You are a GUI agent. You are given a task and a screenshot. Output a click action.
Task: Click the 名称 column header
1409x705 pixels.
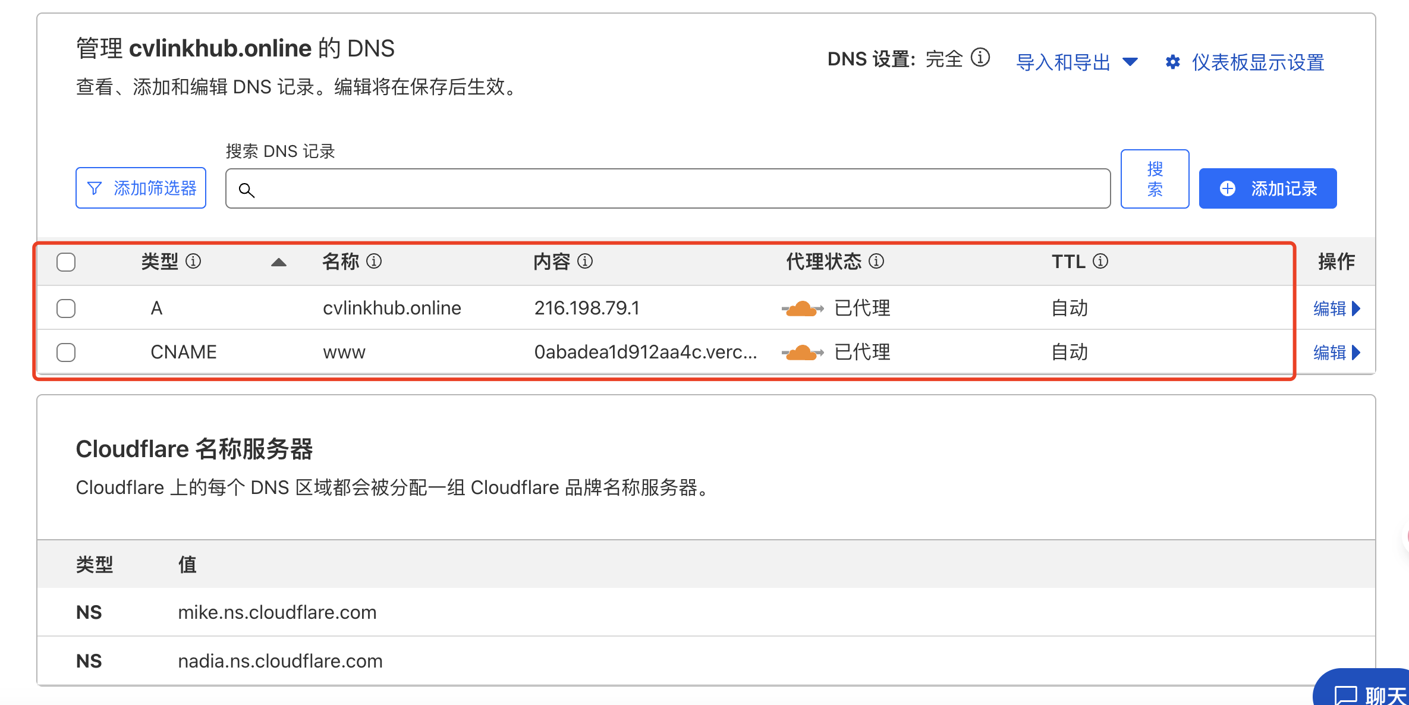click(x=341, y=261)
